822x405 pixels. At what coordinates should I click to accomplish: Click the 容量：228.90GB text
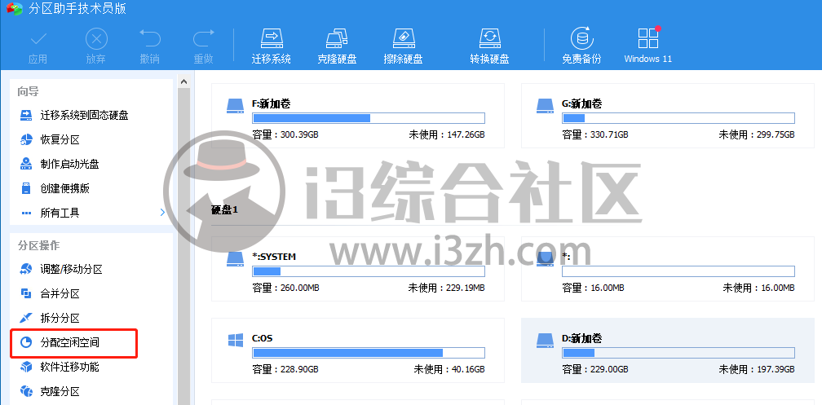point(285,369)
